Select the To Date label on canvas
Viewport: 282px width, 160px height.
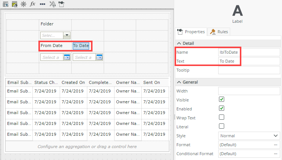pyautogui.click(x=81, y=46)
